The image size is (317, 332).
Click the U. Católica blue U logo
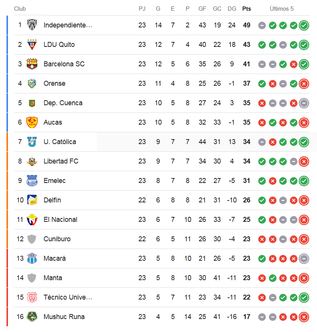pos(32,142)
